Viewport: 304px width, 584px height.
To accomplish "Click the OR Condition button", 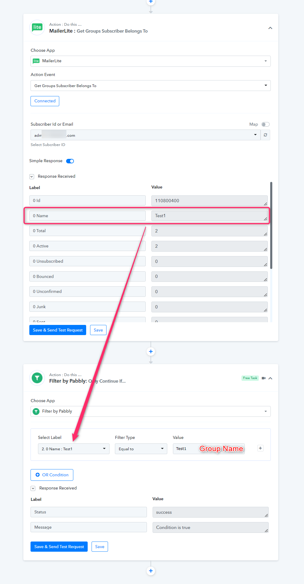I will (52, 475).
